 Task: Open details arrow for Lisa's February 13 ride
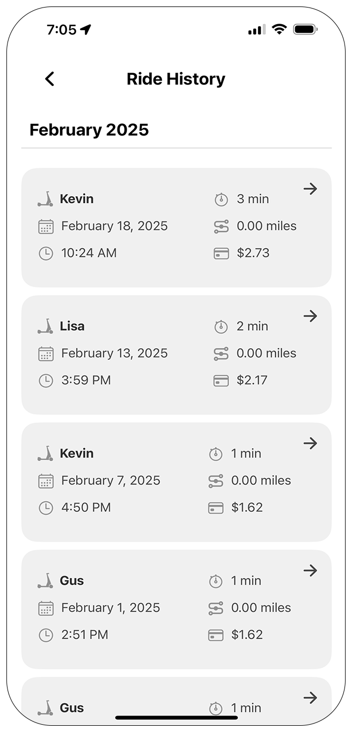(x=310, y=316)
